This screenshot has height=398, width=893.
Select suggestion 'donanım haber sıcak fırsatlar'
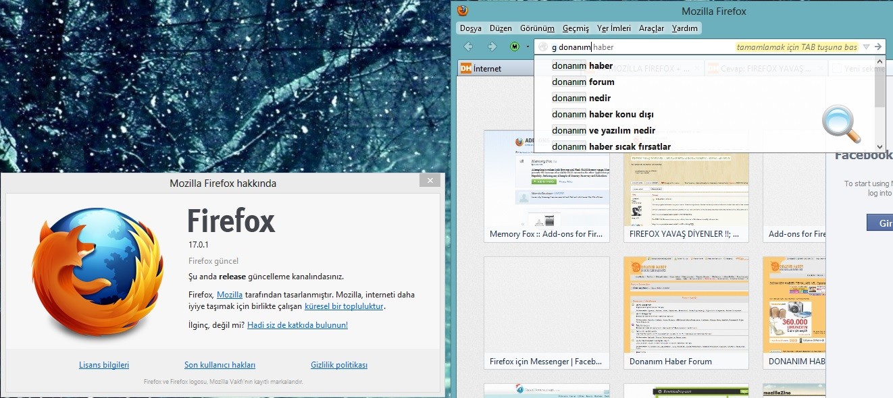[x=704, y=146]
